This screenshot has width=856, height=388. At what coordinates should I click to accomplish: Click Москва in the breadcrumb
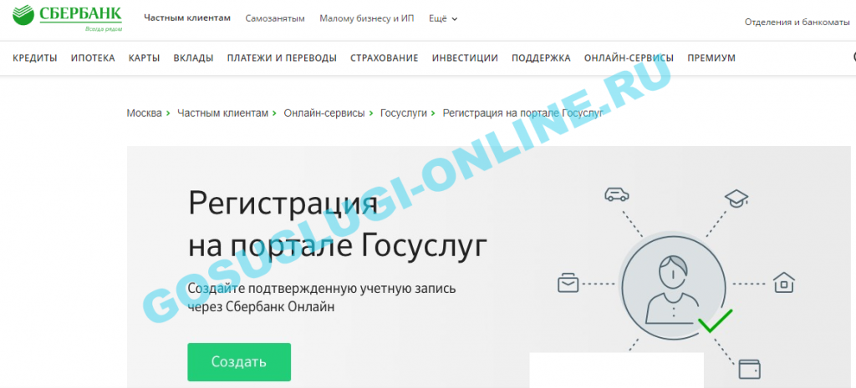click(144, 113)
